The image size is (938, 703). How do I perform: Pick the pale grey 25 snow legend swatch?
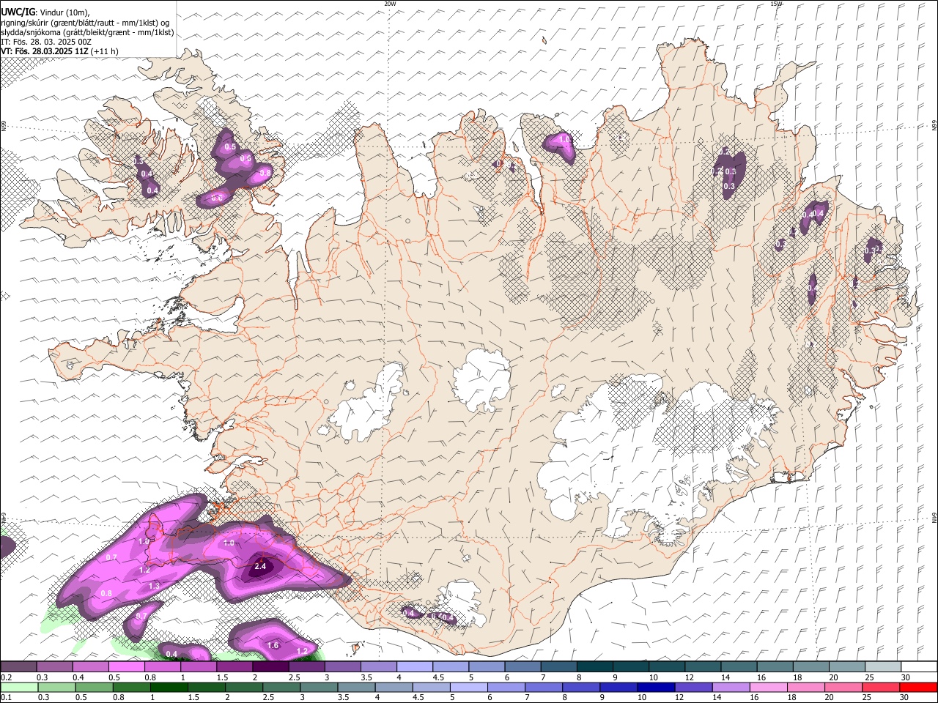coord(883,667)
